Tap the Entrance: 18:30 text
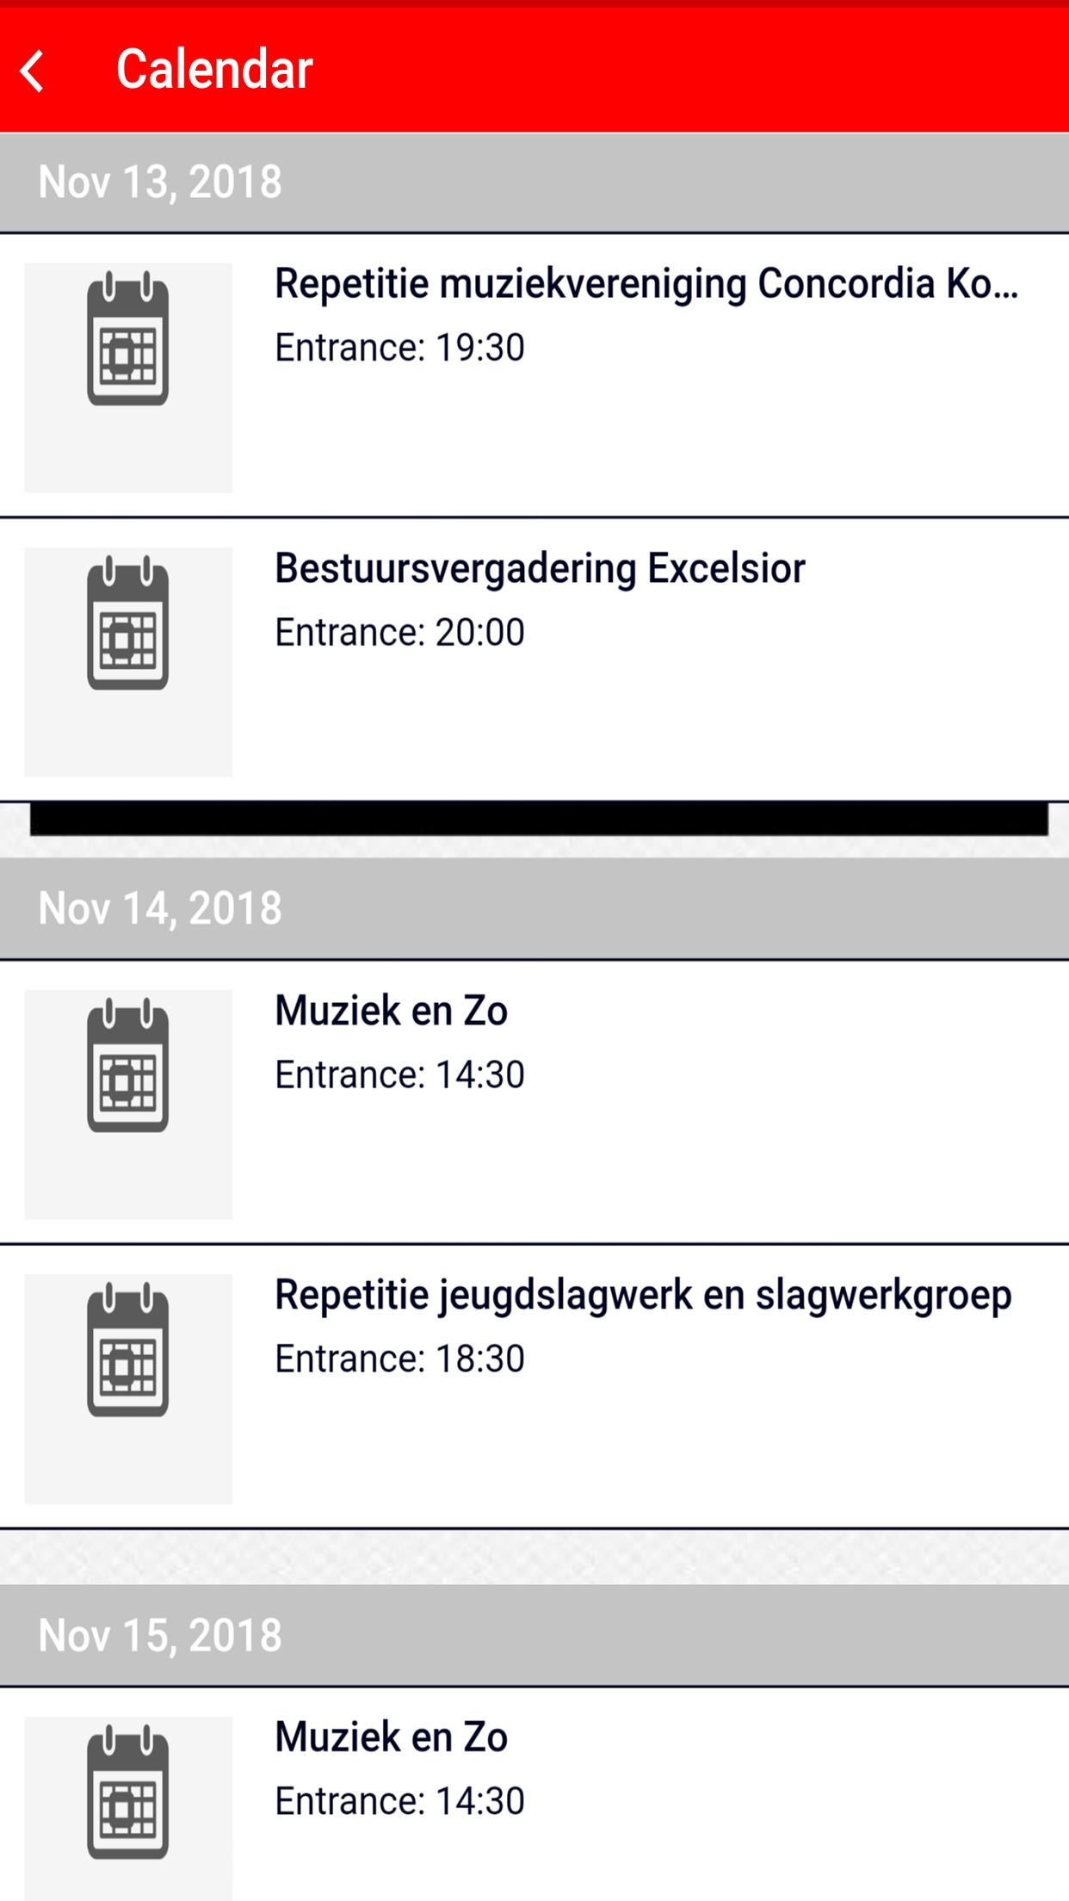 point(399,1359)
